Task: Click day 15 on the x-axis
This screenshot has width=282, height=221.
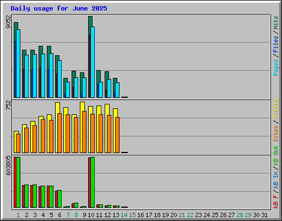Action: point(132,215)
